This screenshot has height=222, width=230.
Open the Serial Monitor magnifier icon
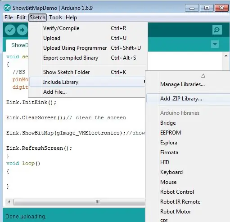click(217, 30)
